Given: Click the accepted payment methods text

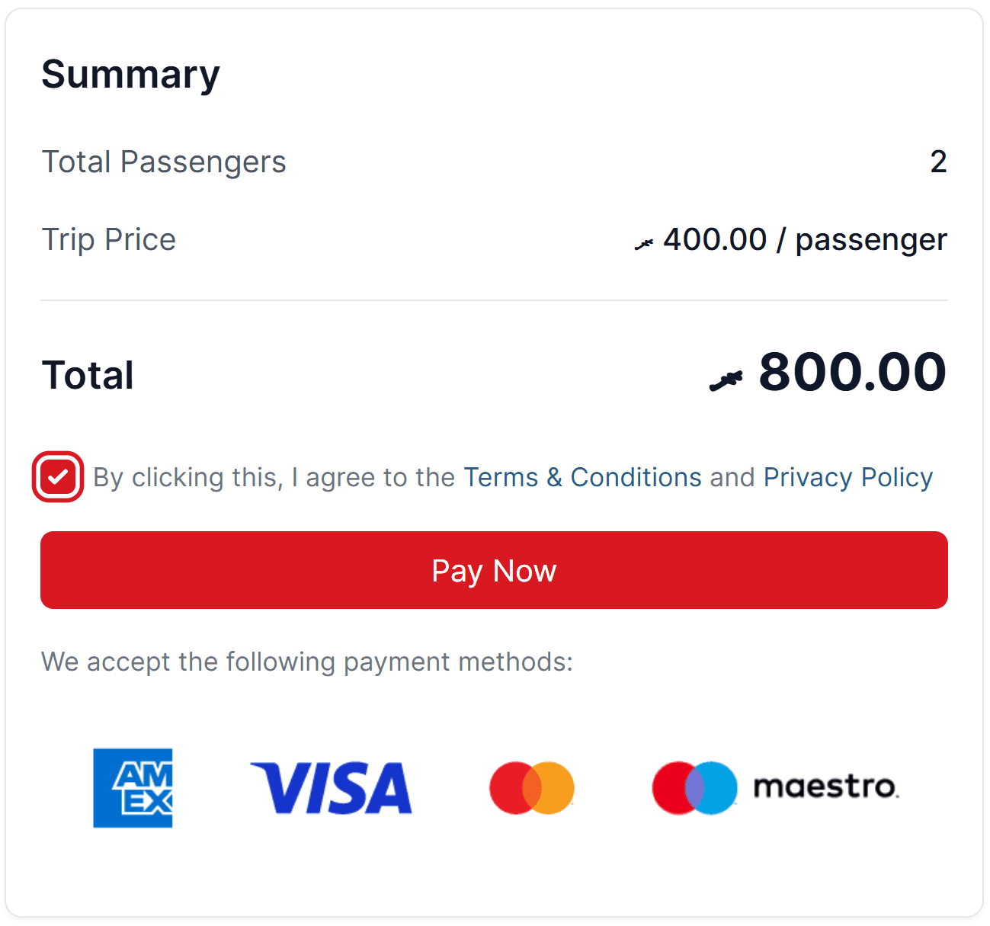Looking at the screenshot, I should pyautogui.click(x=306, y=662).
